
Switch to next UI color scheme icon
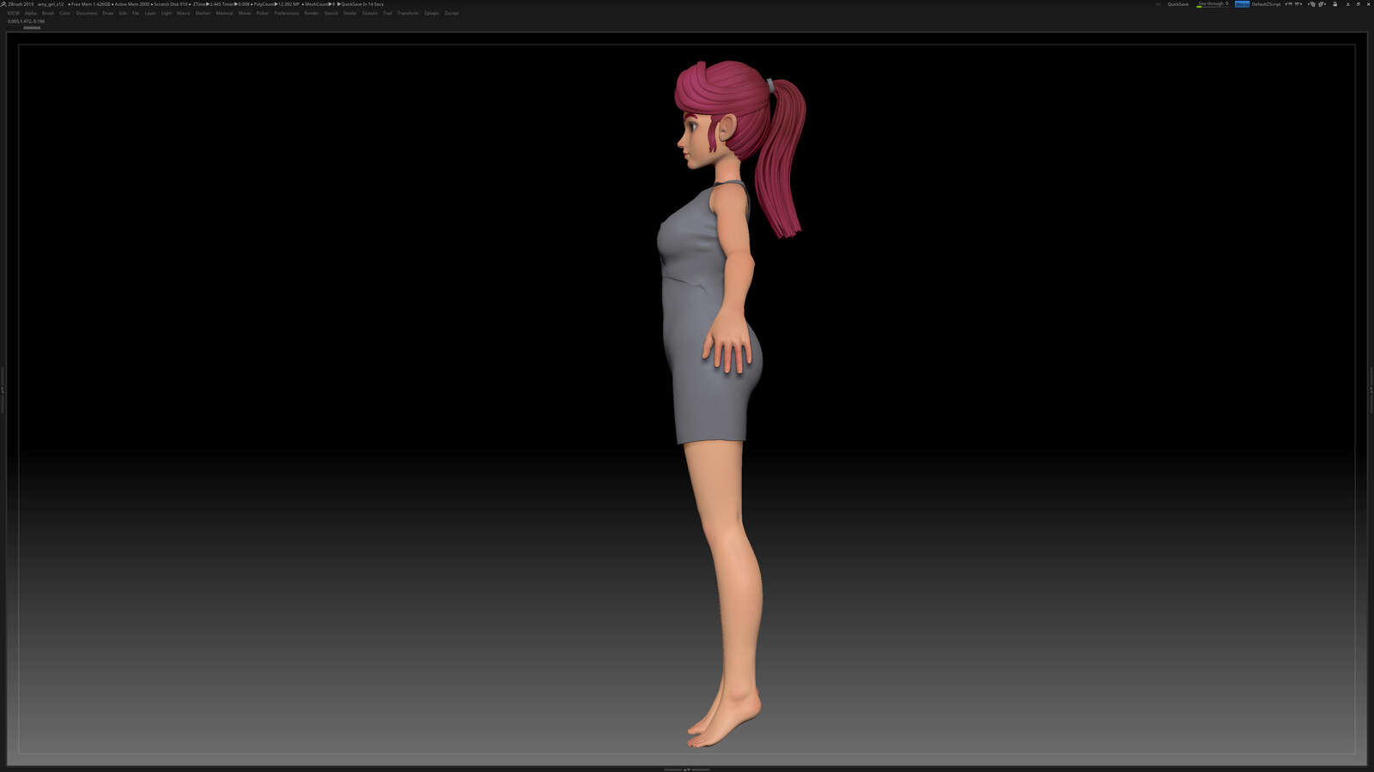(1322, 4)
